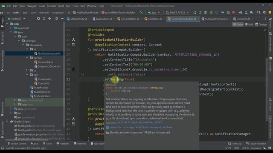Toggle the Resource Manager tool window

coord(3,61)
